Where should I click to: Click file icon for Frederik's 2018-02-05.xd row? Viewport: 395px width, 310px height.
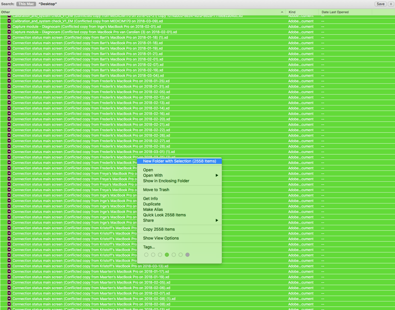tap(9, 92)
